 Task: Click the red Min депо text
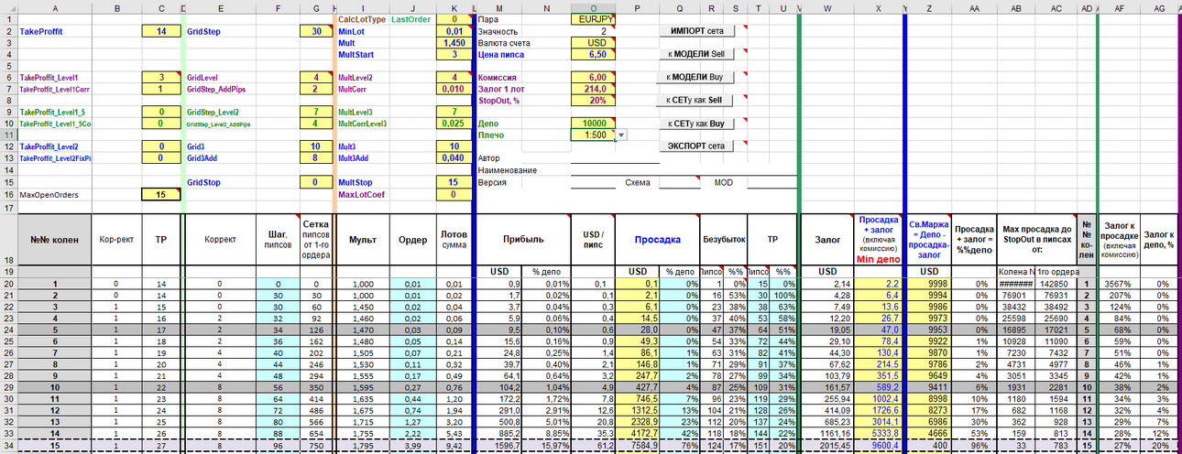pos(880,260)
